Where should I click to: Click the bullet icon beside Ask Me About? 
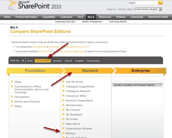[x=63, y=81]
